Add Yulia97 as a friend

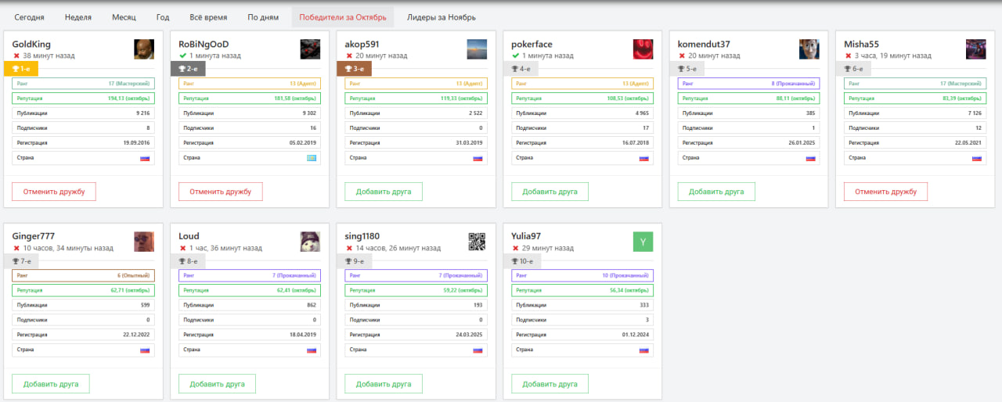tap(550, 384)
